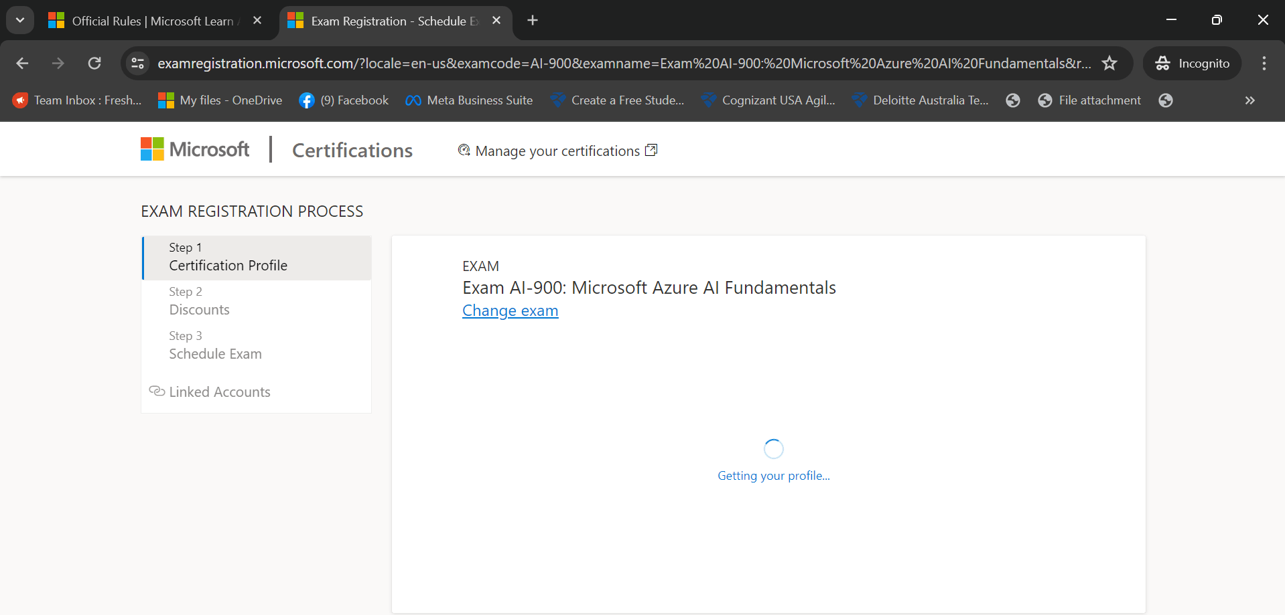
Task: Open Deloitte Australia bookmark
Action: 921,100
